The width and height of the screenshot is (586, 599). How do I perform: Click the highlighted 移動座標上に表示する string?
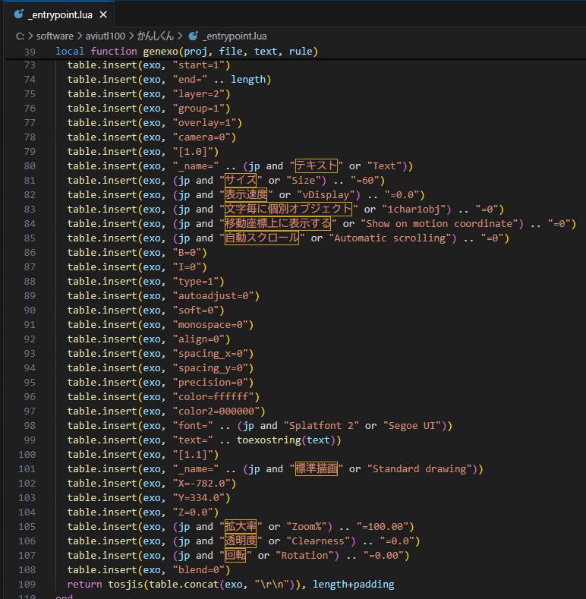click(x=278, y=223)
